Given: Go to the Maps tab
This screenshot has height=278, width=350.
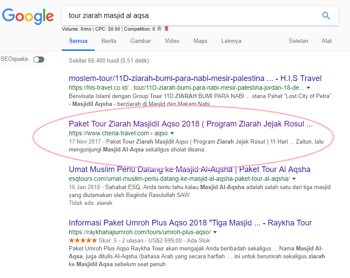Looking at the screenshot, I should 200,41.
